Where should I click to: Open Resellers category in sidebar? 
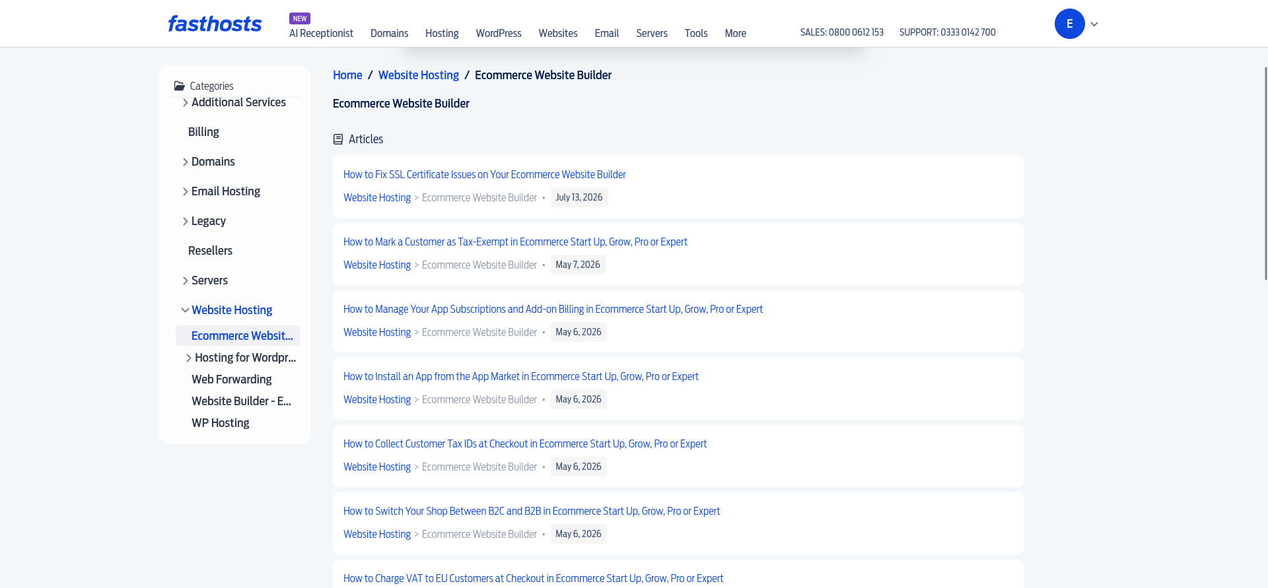tap(210, 251)
